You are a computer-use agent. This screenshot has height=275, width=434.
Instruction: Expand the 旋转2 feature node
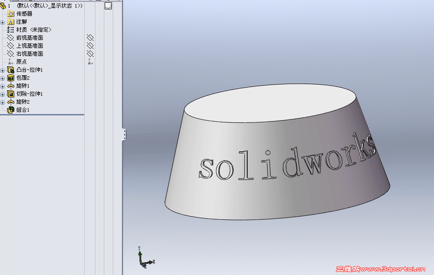3,102
